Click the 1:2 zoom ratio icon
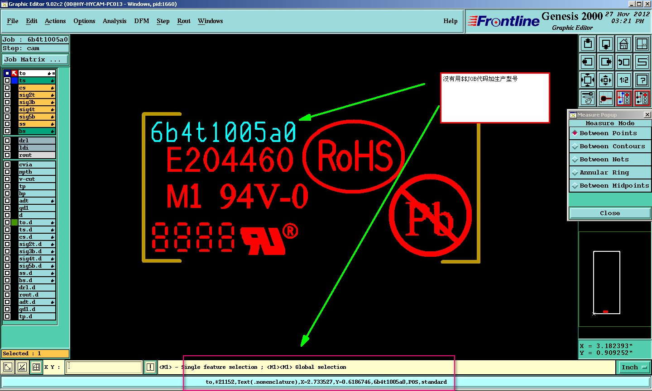Viewport: 652px width, 391px height. (x=624, y=80)
